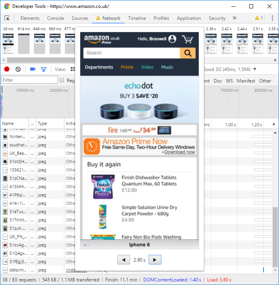Open the Sources tab
The width and height of the screenshot is (279, 285).
pyautogui.click(x=80, y=18)
